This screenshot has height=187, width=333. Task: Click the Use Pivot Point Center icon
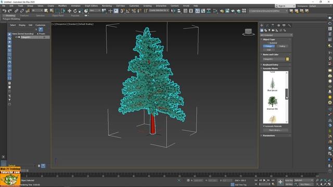[104, 11]
